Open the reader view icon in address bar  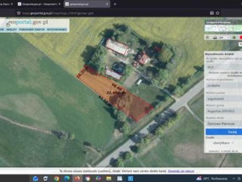click(x=212, y=13)
